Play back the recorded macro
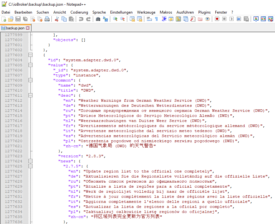Screen dimensions: 275x224 click(231, 19)
